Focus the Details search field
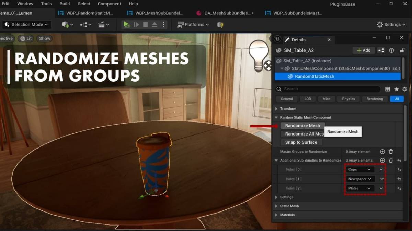Image resolution: width=412 pixels, height=231 pixels. click(x=328, y=89)
